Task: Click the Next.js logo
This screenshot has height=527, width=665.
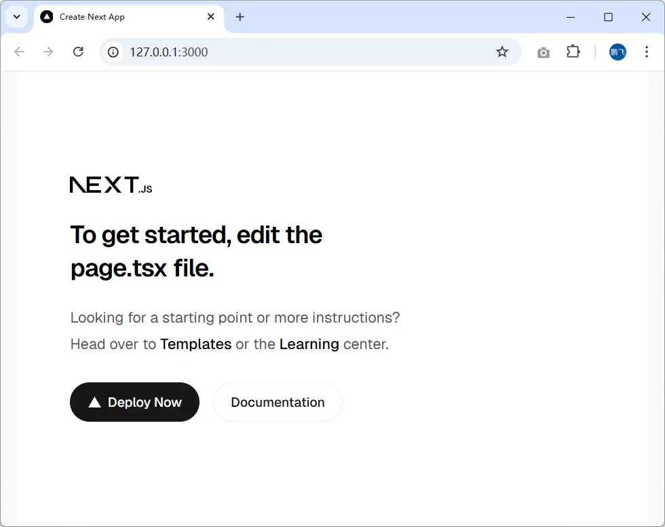Action: pyautogui.click(x=111, y=185)
